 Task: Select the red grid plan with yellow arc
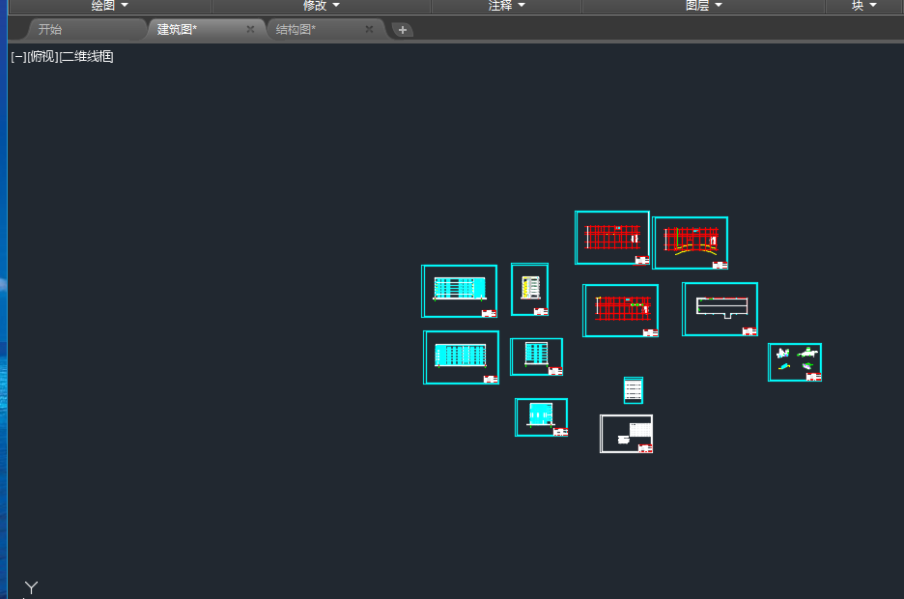tap(691, 242)
